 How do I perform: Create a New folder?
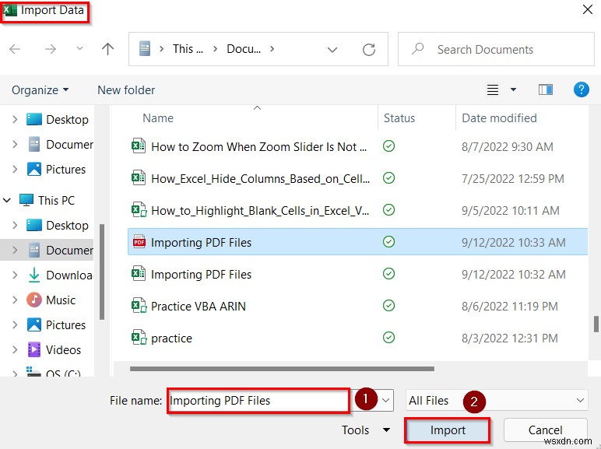(126, 90)
